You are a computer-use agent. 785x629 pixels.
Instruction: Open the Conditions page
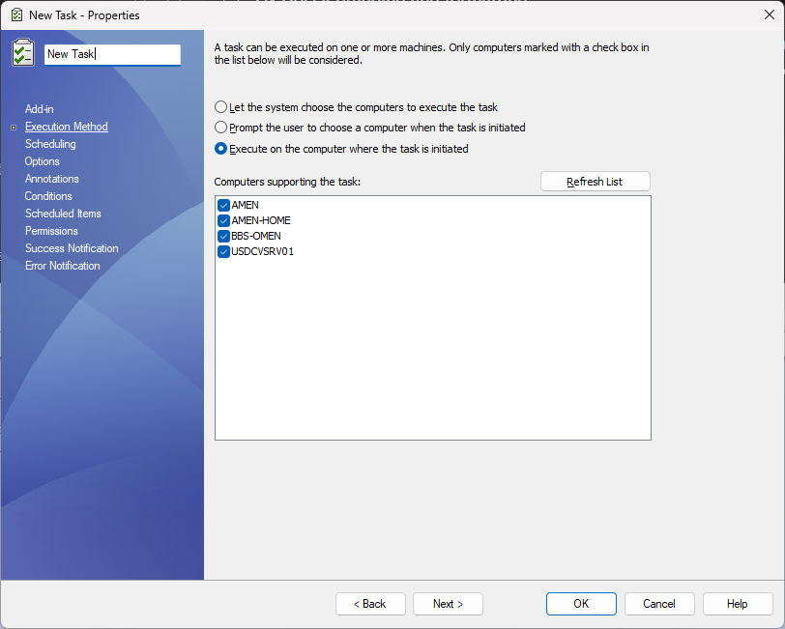[48, 196]
